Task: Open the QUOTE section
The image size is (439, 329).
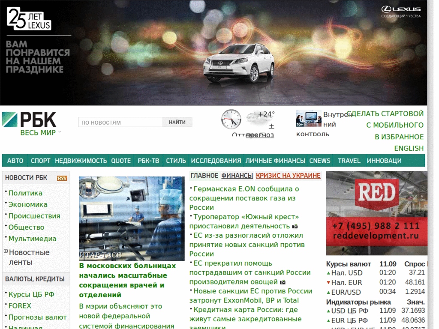Action: [121, 161]
